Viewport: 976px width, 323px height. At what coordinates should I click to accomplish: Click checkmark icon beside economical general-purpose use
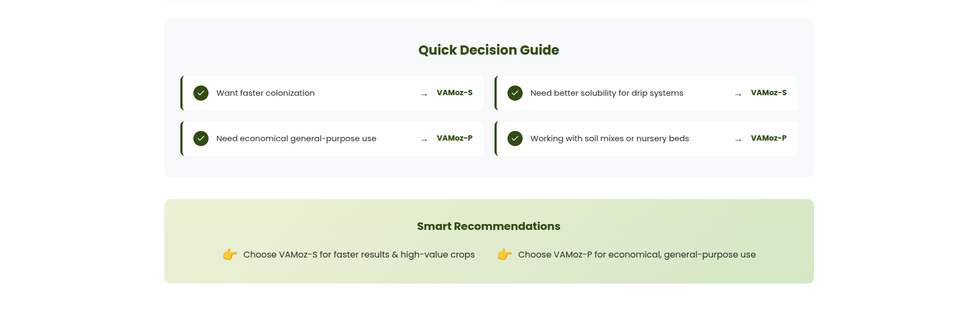click(201, 139)
